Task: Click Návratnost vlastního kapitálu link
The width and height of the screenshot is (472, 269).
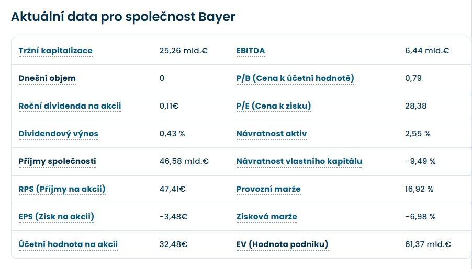Action: pos(299,161)
